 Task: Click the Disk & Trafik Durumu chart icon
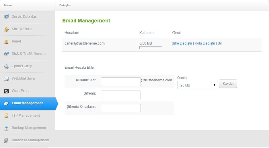(6, 54)
